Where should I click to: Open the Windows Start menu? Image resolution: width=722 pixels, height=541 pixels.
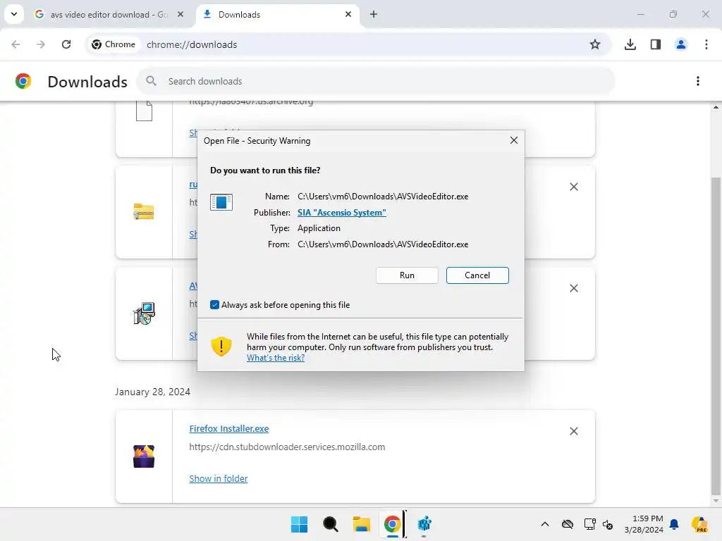[299, 524]
